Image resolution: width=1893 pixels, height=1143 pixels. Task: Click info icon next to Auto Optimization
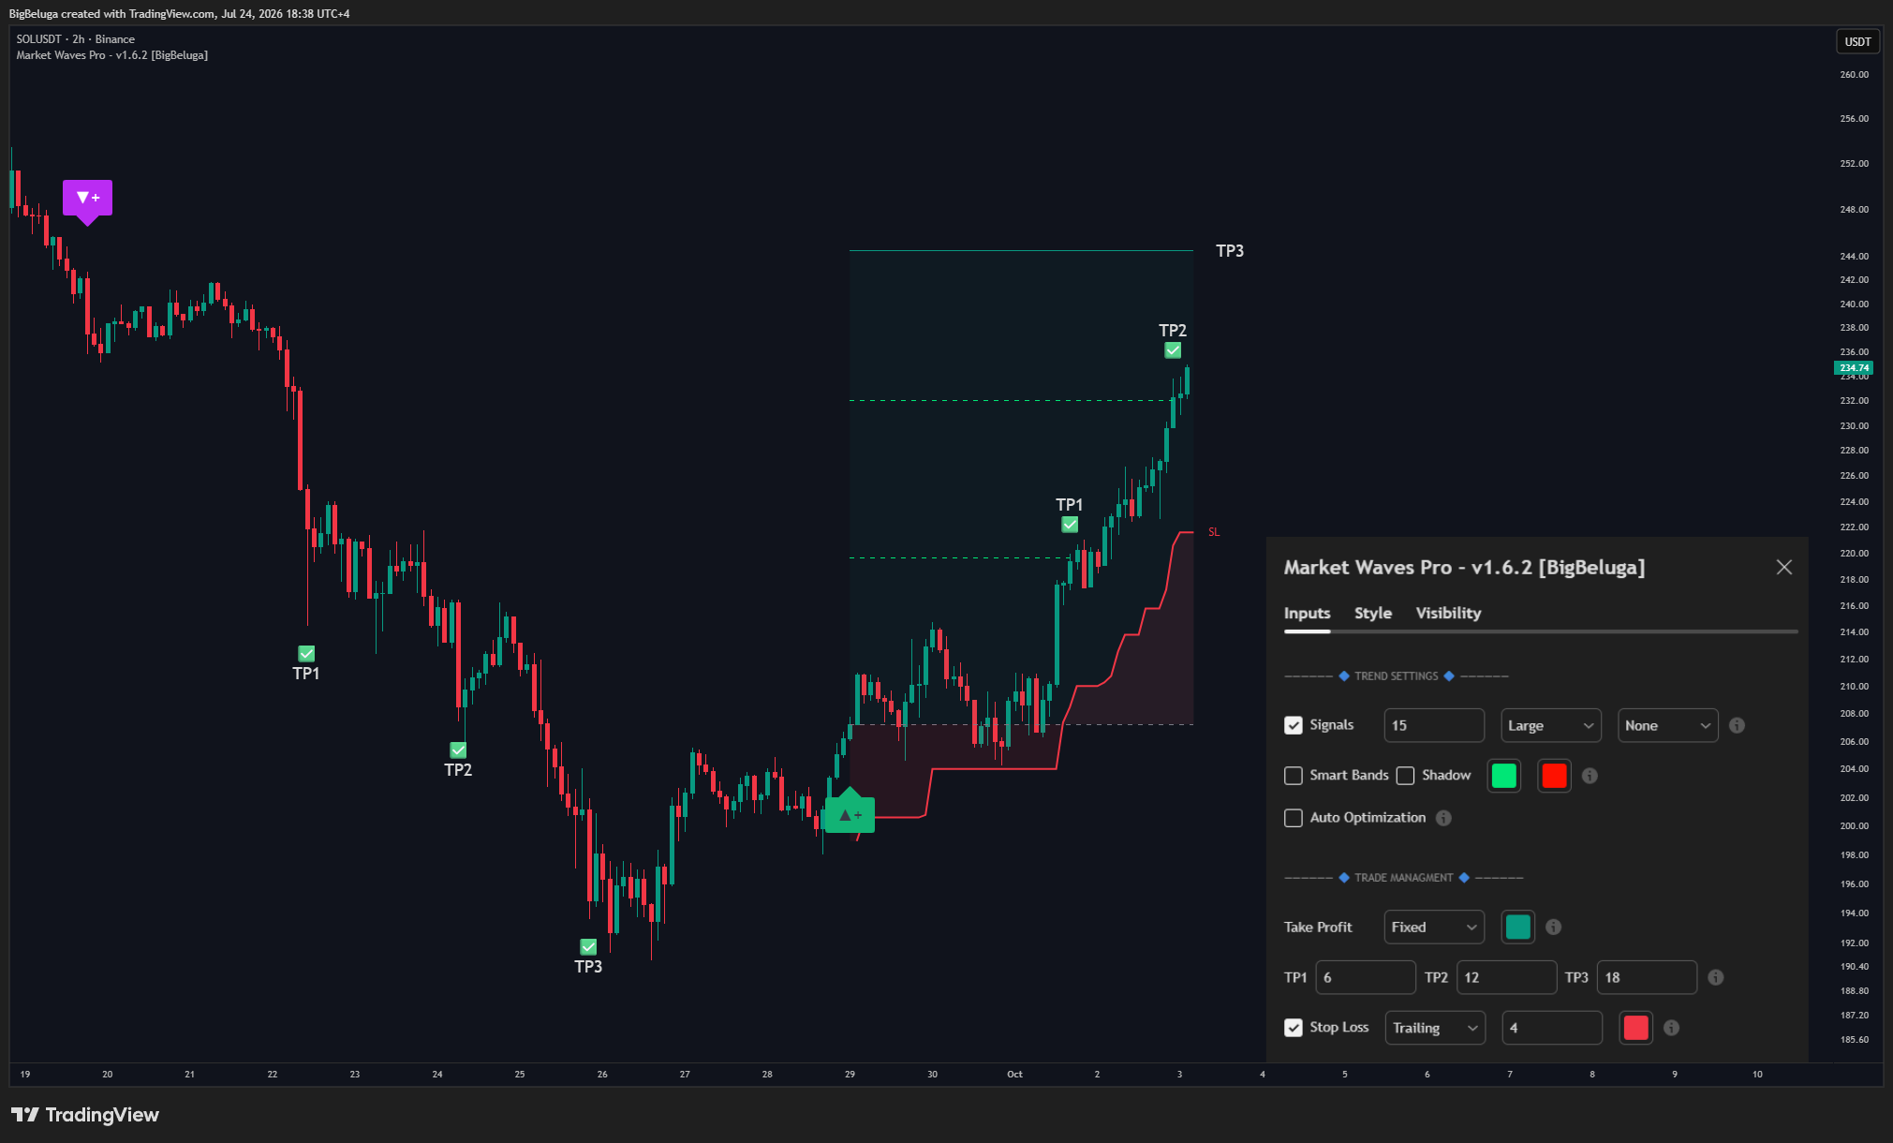coord(1443,818)
